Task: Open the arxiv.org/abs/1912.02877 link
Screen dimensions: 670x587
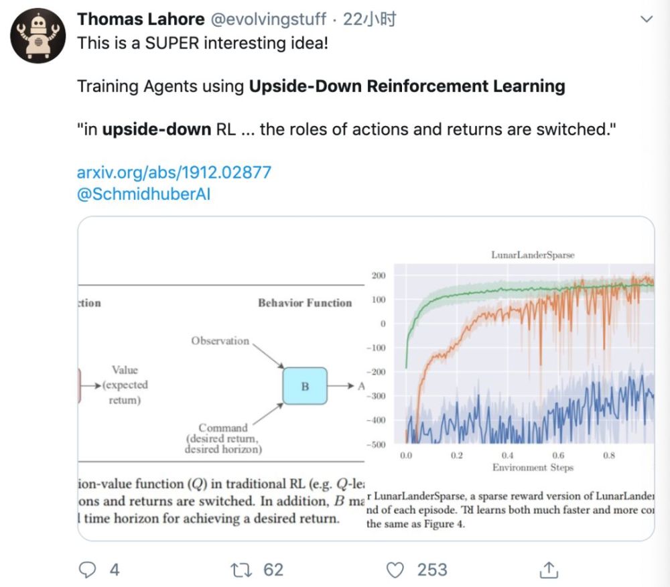Action: tap(174, 172)
